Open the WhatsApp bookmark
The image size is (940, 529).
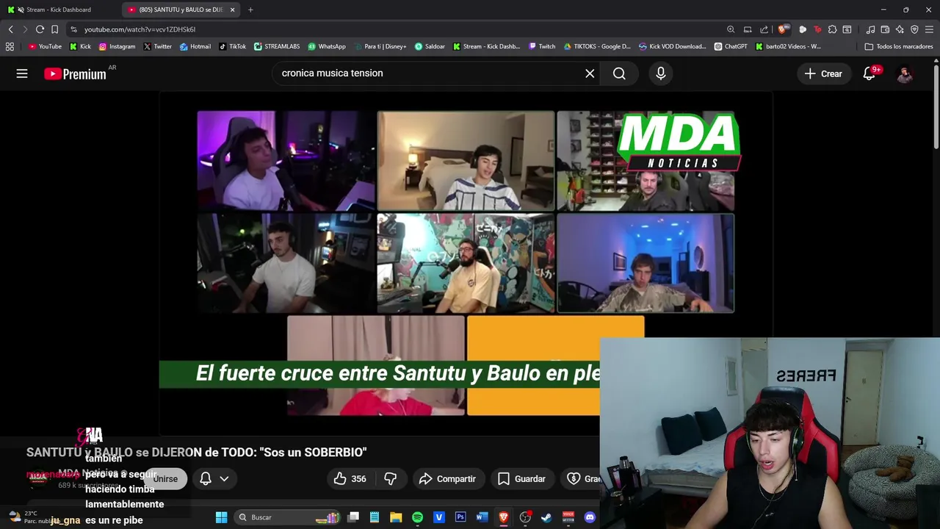[x=327, y=46]
